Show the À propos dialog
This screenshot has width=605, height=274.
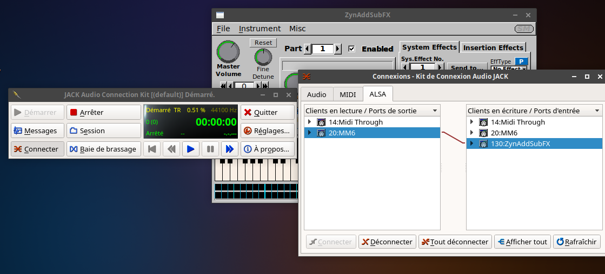point(268,149)
